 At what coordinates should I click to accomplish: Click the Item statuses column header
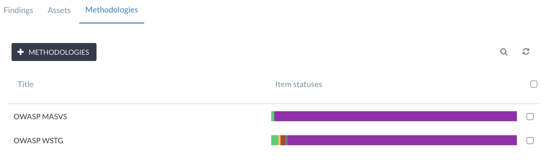(299, 84)
